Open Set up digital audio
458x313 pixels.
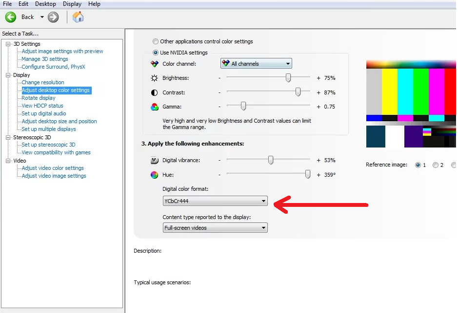(x=44, y=113)
